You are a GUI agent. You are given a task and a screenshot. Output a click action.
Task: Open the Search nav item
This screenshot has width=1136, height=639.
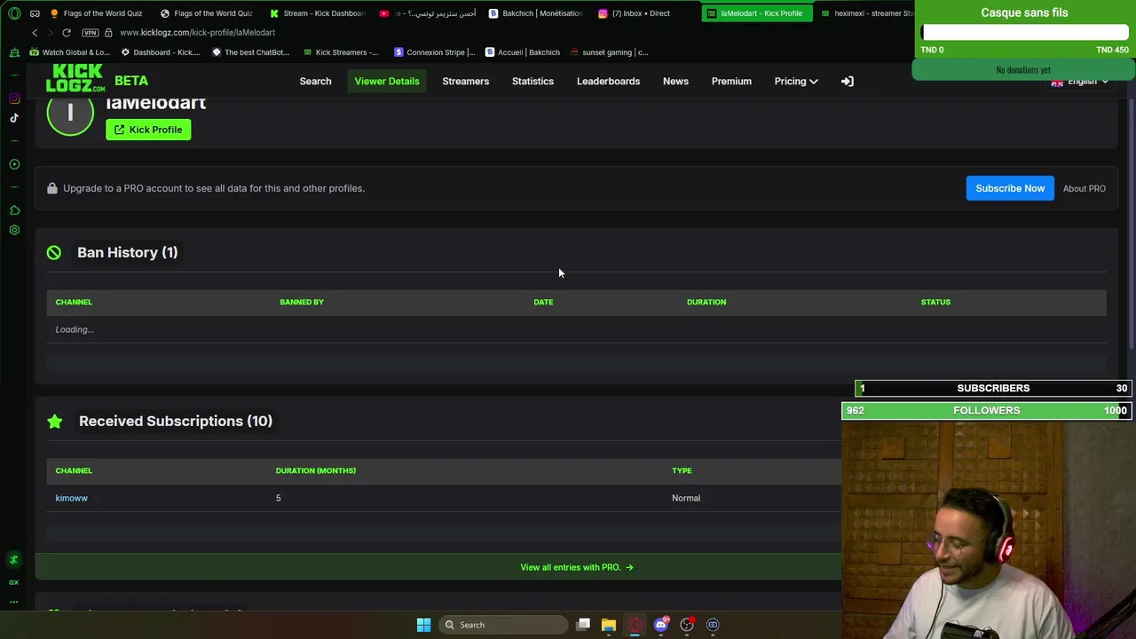click(x=315, y=82)
